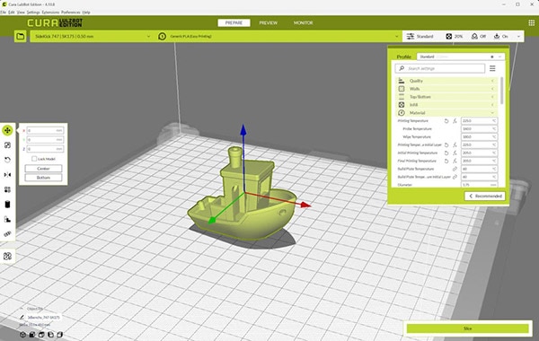Select the PREPARE stage tab

pos(234,22)
